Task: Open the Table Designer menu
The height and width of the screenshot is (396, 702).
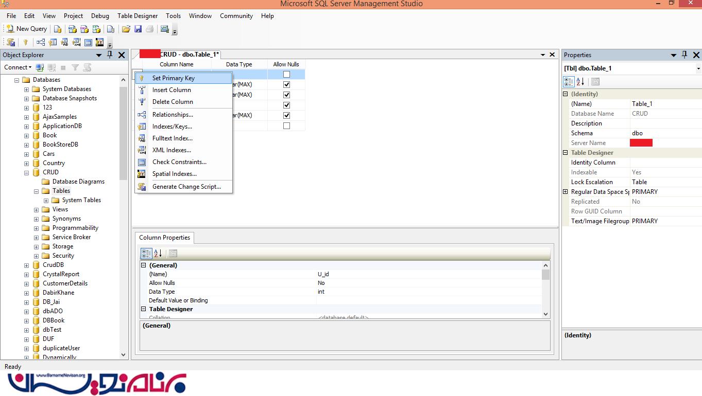Action: pos(137,16)
